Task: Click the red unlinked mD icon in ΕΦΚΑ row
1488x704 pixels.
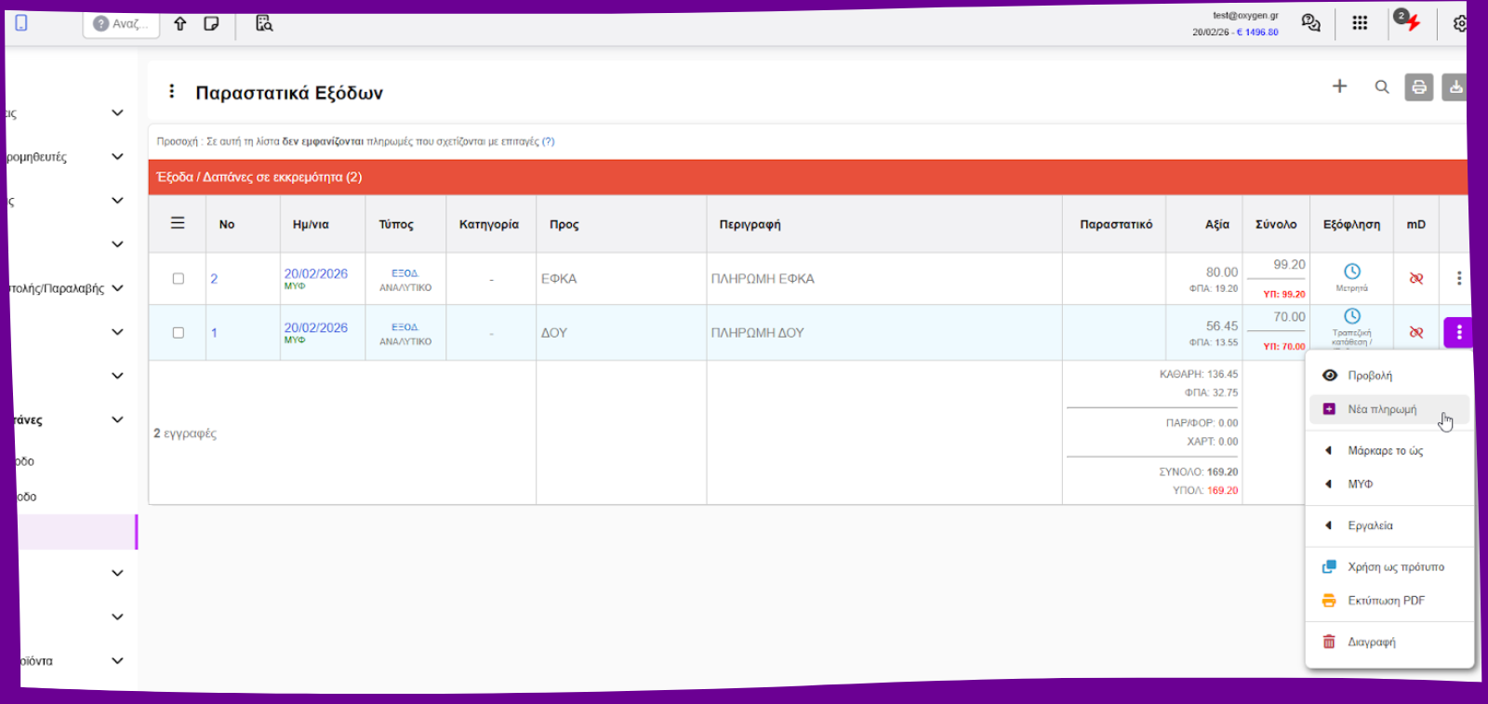Action: click(x=1416, y=278)
